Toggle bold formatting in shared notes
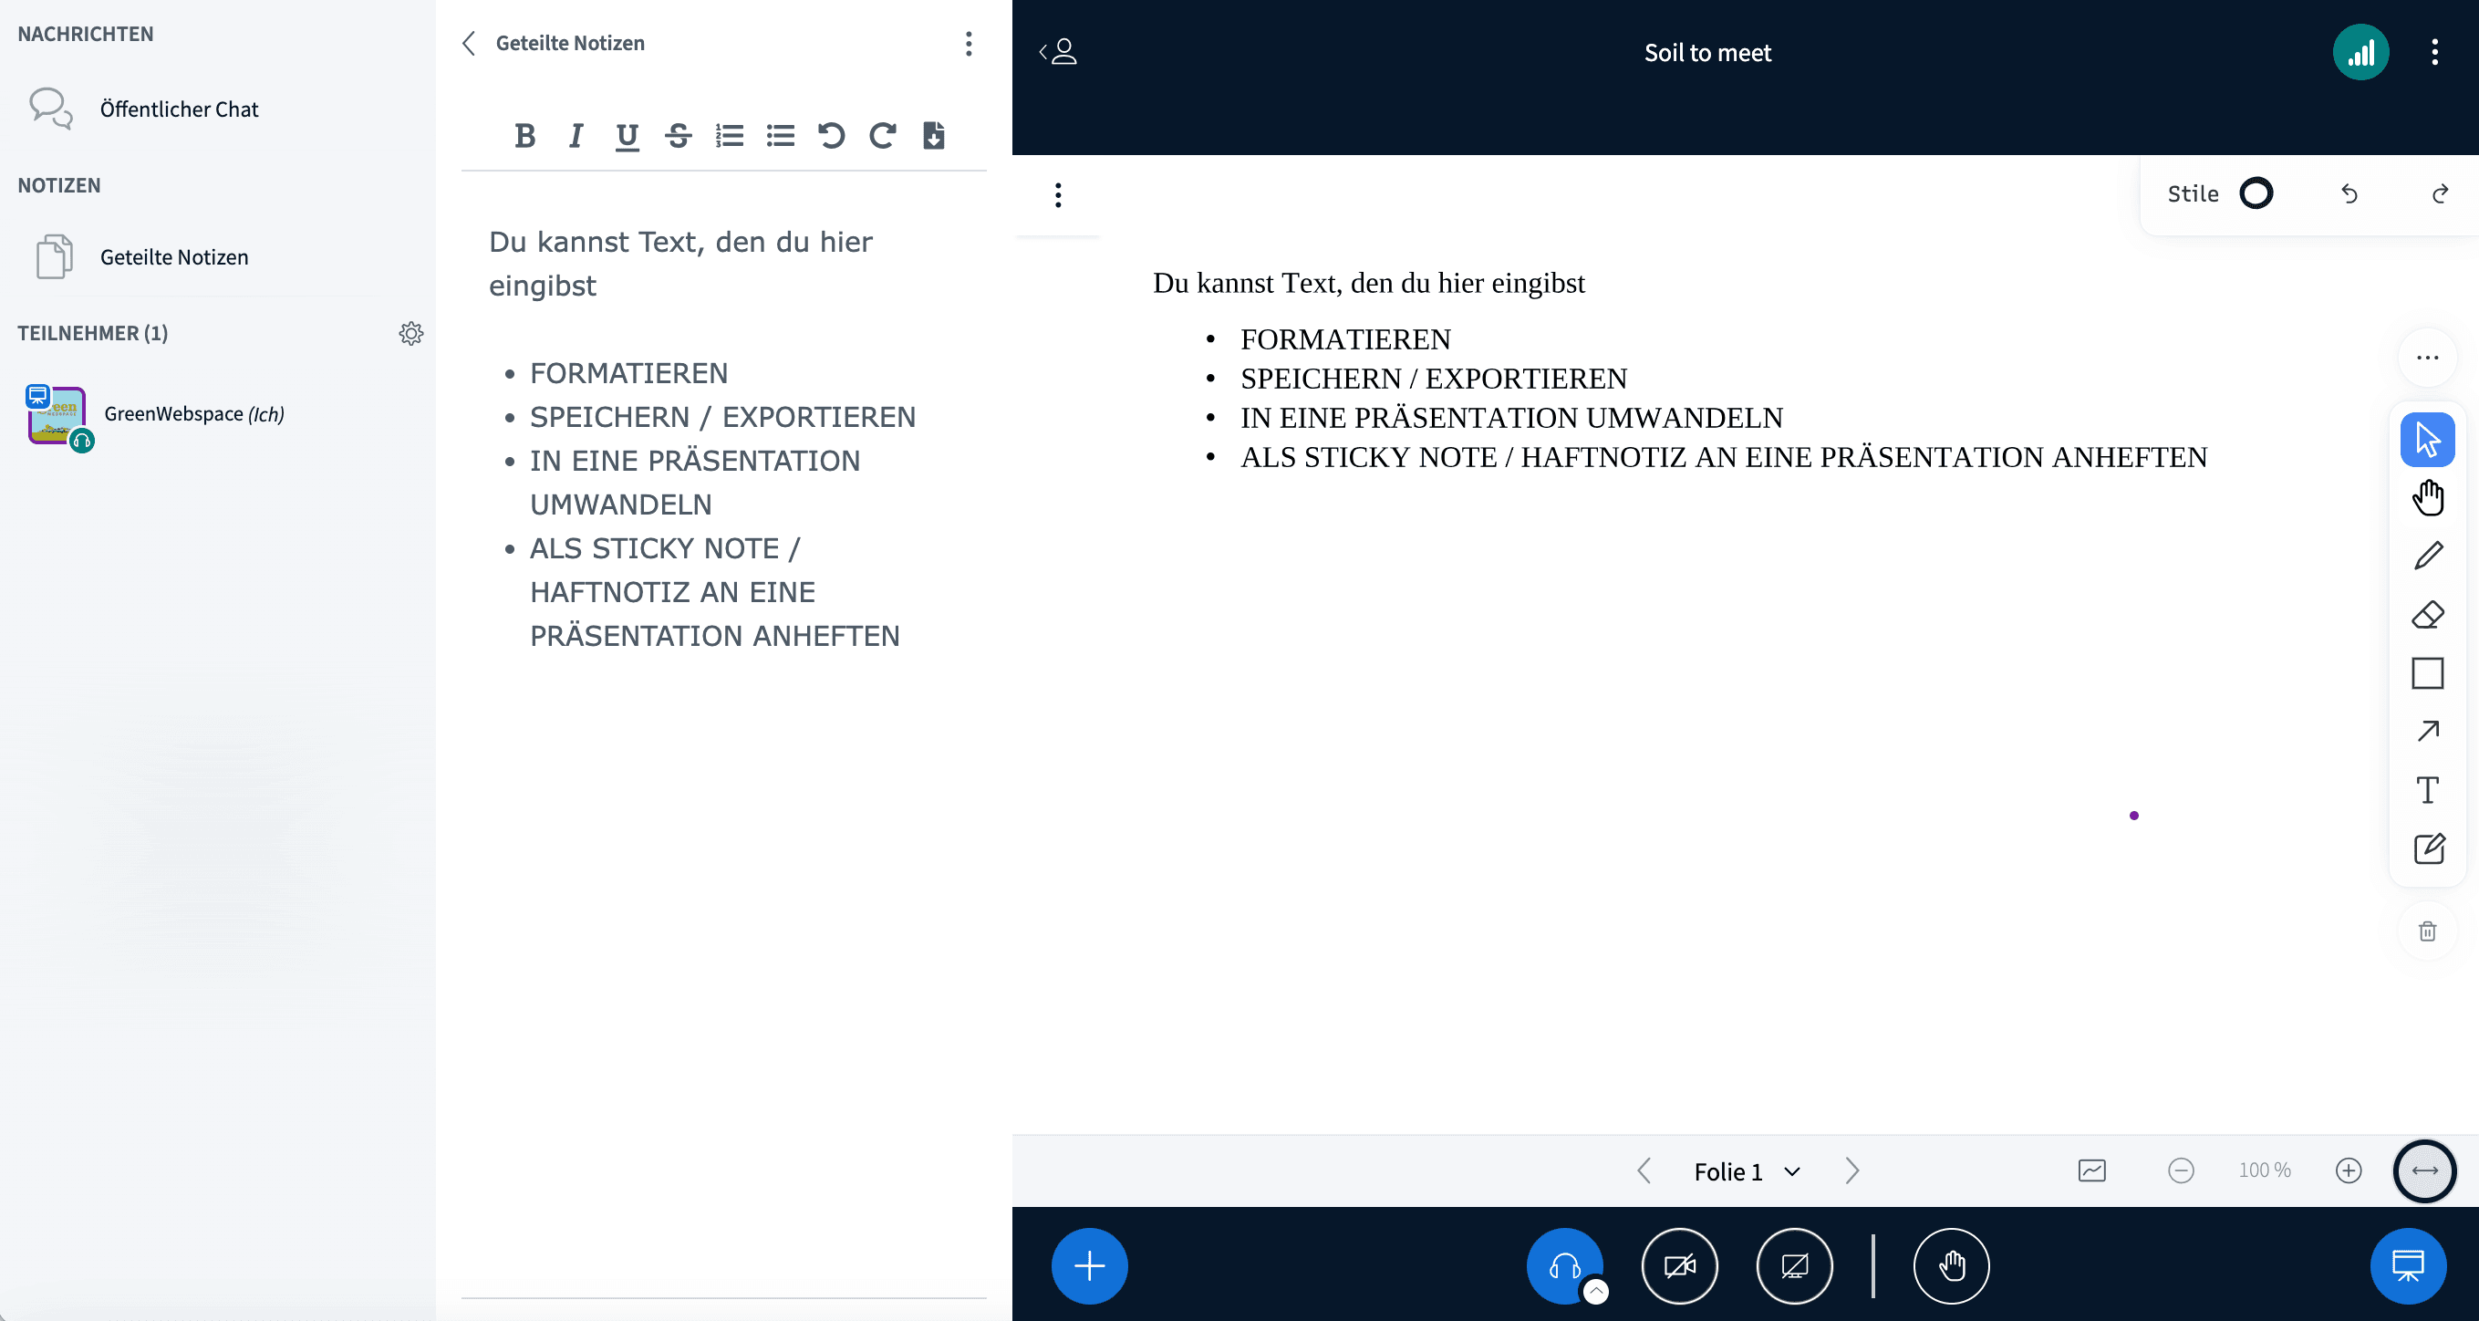This screenshot has height=1321, width=2479. coord(524,136)
